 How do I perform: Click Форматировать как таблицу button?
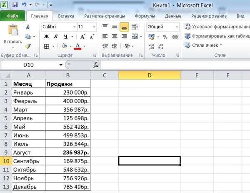pyautogui.click(x=217, y=36)
